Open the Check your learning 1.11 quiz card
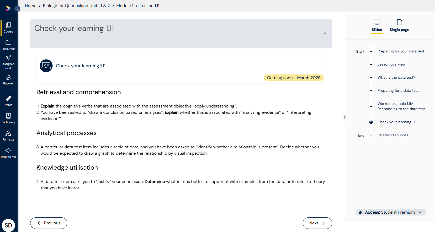435x232 pixels. coord(81,66)
